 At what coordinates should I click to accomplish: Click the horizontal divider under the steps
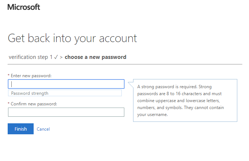click(x=125, y=64)
